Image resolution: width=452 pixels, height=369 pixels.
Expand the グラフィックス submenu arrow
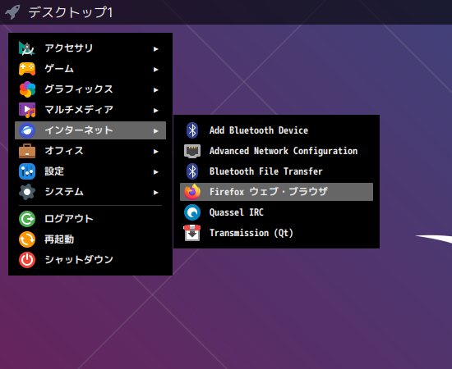tap(156, 90)
